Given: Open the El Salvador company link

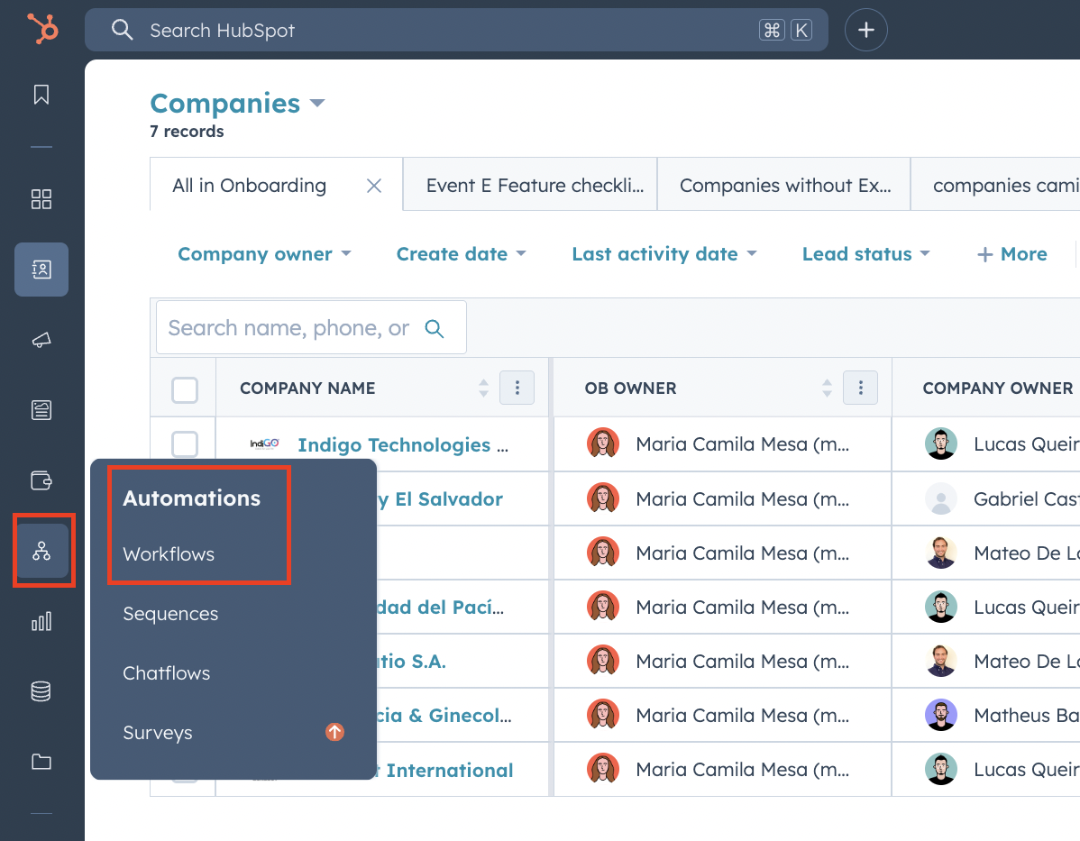Looking at the screenshot, I should pyautogui.click(x=441, y=498).
